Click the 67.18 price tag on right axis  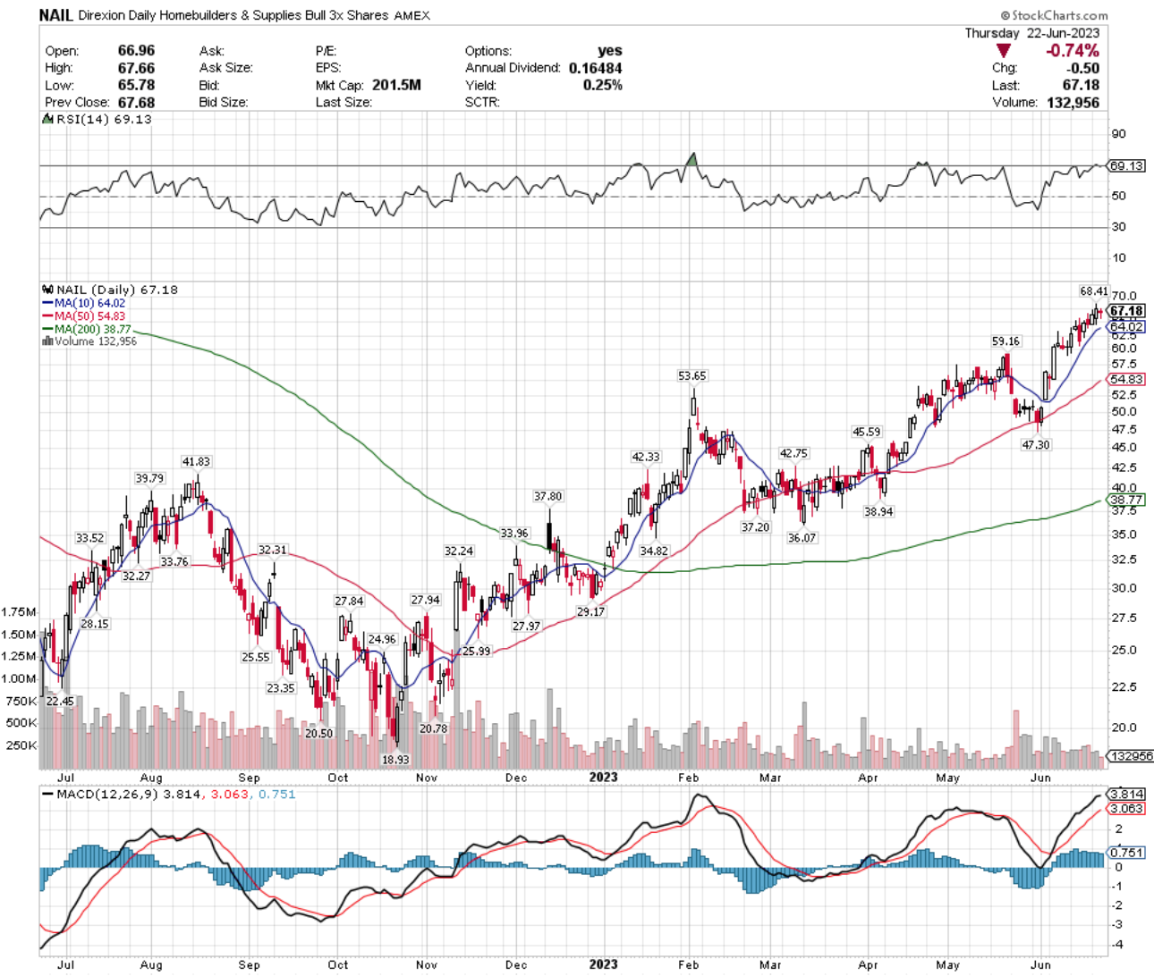1126,311
